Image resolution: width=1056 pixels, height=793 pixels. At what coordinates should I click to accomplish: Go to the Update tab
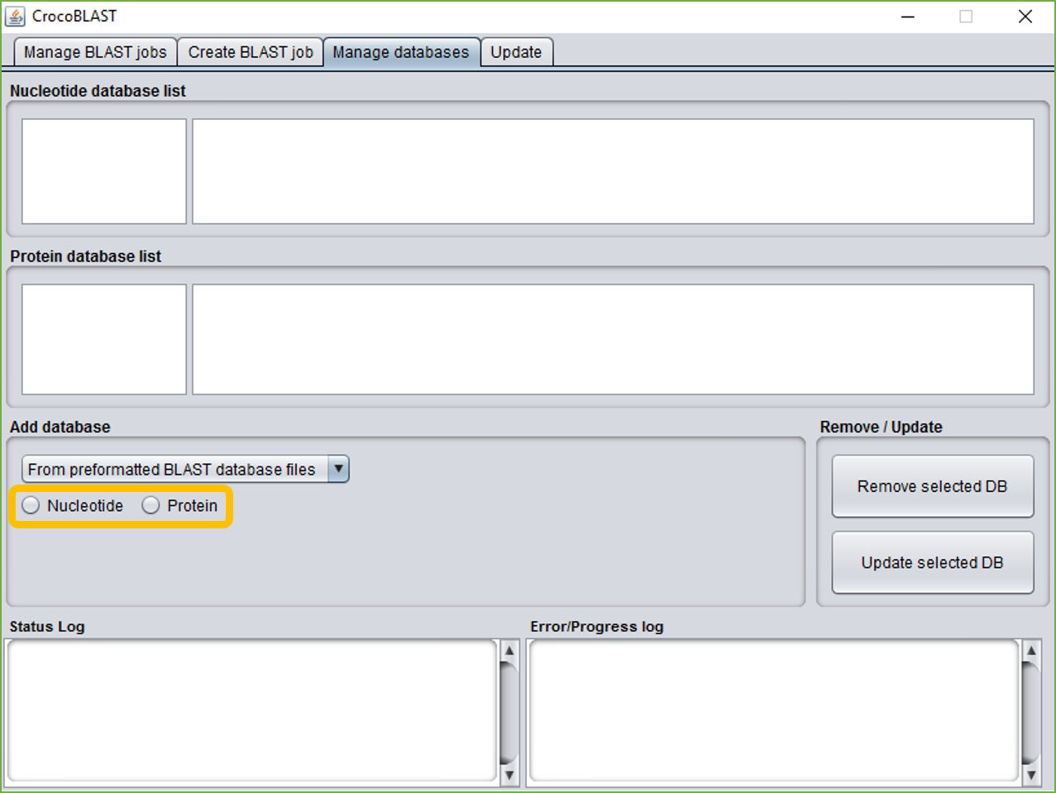tap(516, 52)
